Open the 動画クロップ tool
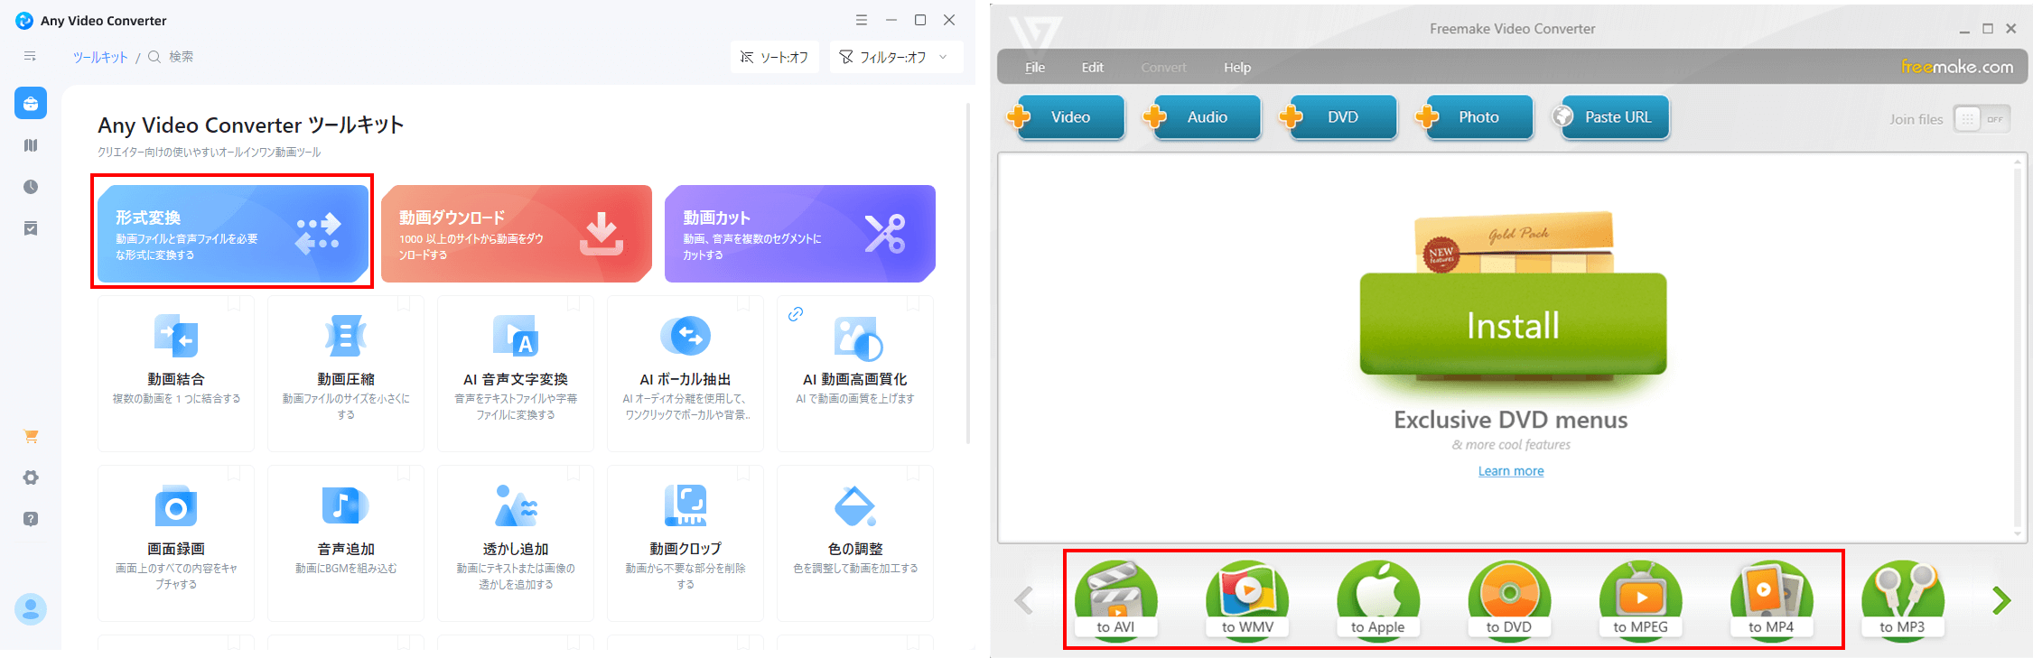The width and height of the screenshot is (2033, 658). pyautogui.click(x=685, y=543)
